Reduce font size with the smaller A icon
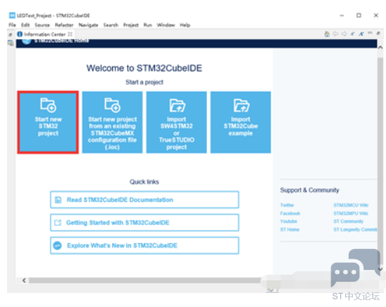This screenshot has width=386, height=307. (x=352, y=34)
